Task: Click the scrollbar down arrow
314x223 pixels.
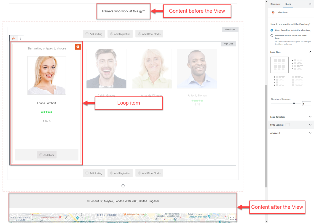Action: [266, 221]
